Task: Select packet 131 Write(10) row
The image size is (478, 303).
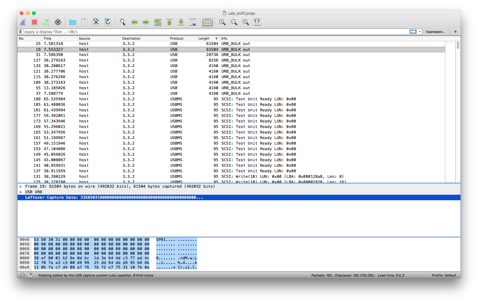Action: point(231,177)
